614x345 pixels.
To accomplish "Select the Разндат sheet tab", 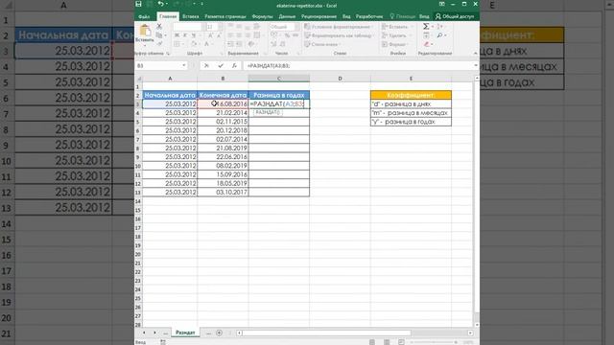I will (x=185, y=333).
